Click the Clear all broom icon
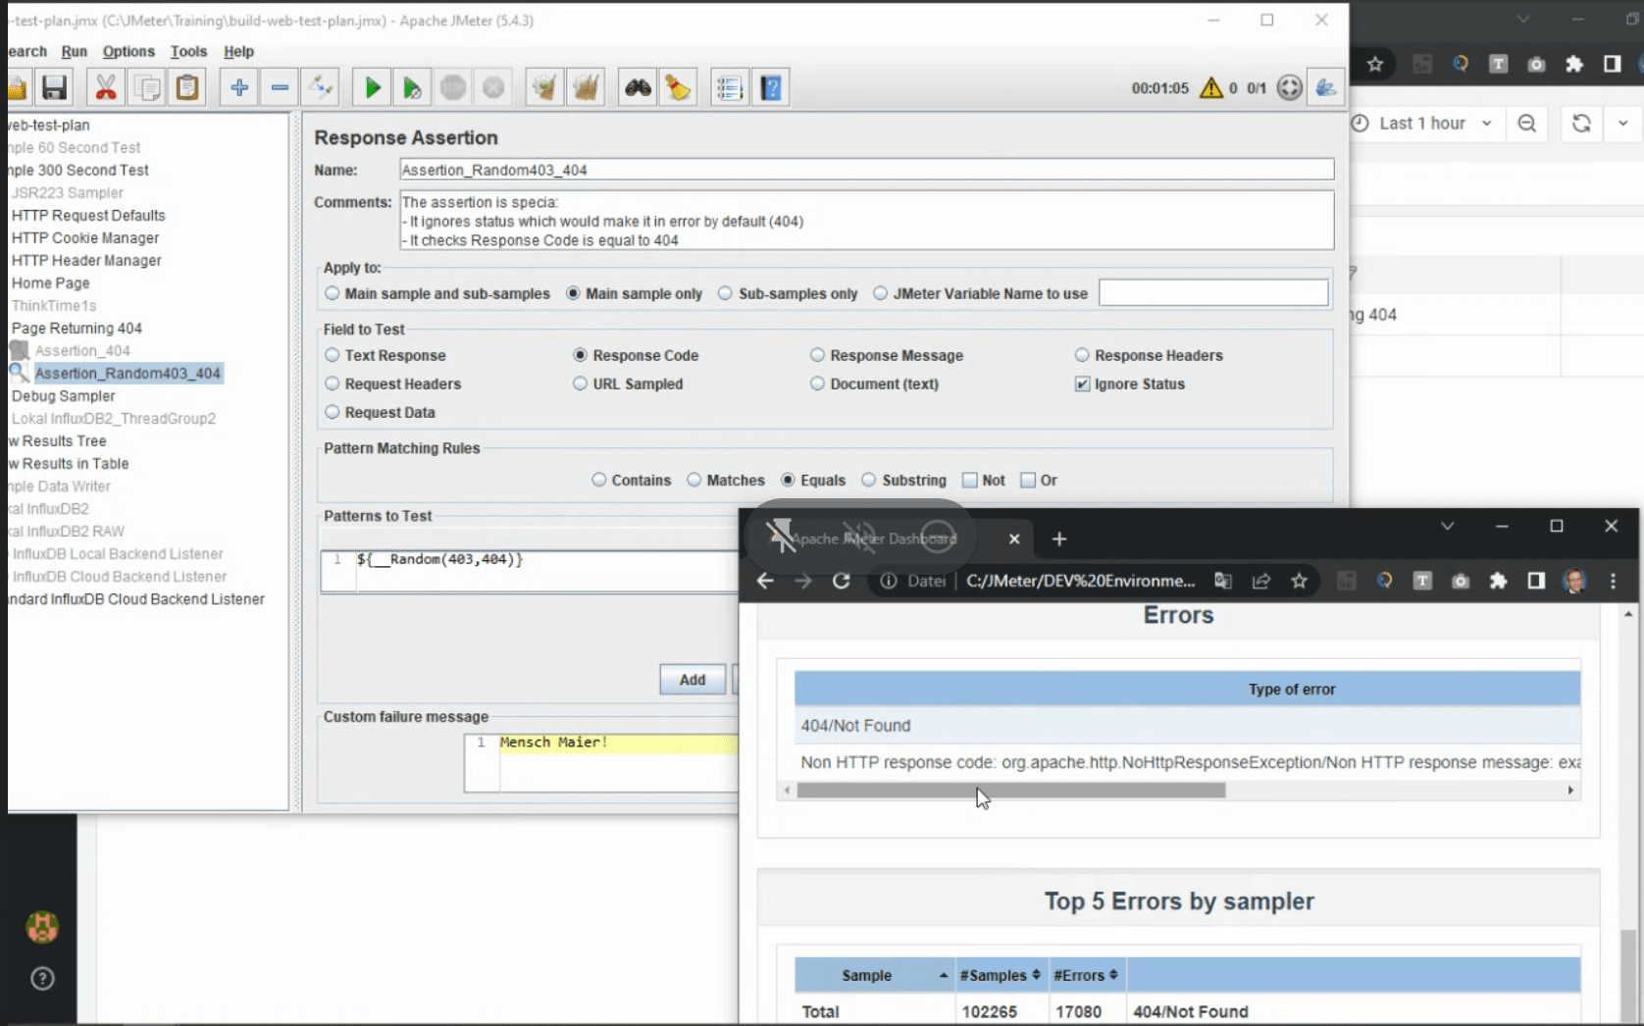Image resolution: width=1644 pixels, height=1026 pixels. [586, 88]
